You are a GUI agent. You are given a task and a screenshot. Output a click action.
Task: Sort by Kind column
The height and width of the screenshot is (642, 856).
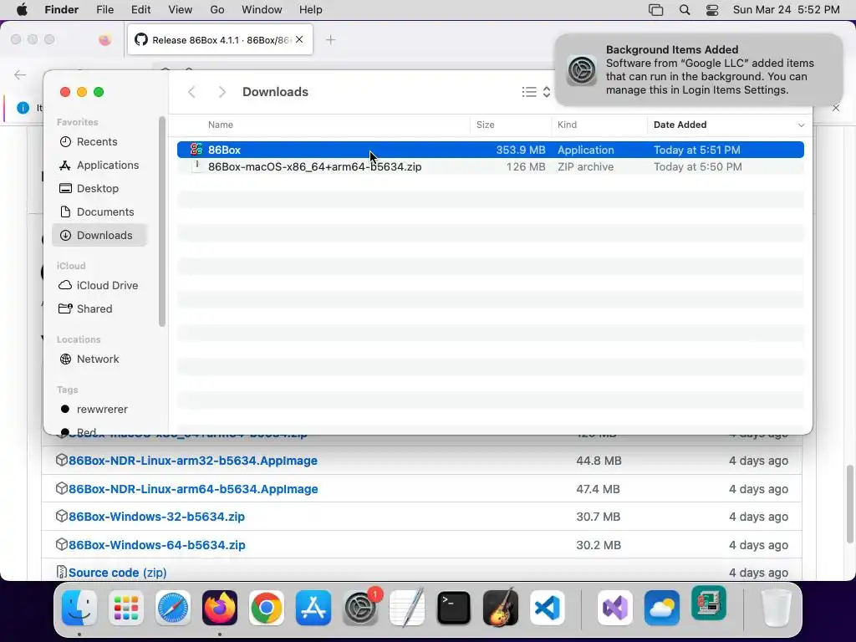coord(568,125)
